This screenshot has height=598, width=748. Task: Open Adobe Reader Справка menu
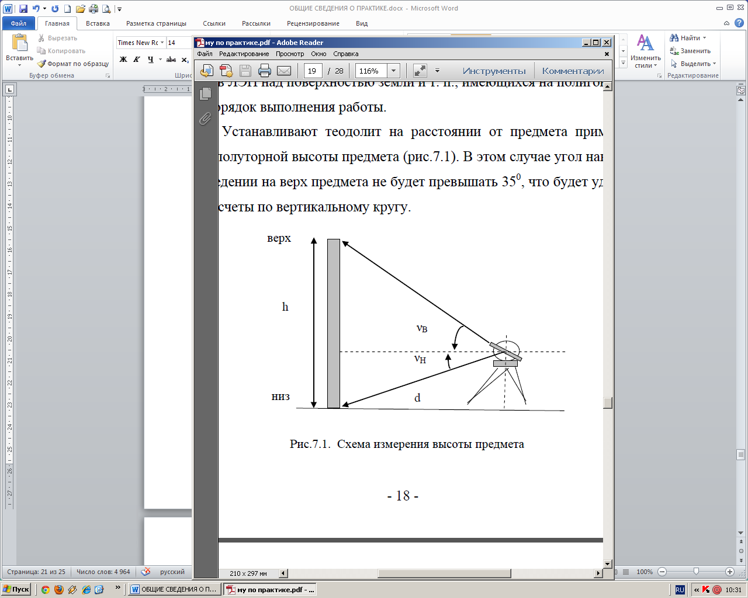pyautogui.click(x=345, y=54)
